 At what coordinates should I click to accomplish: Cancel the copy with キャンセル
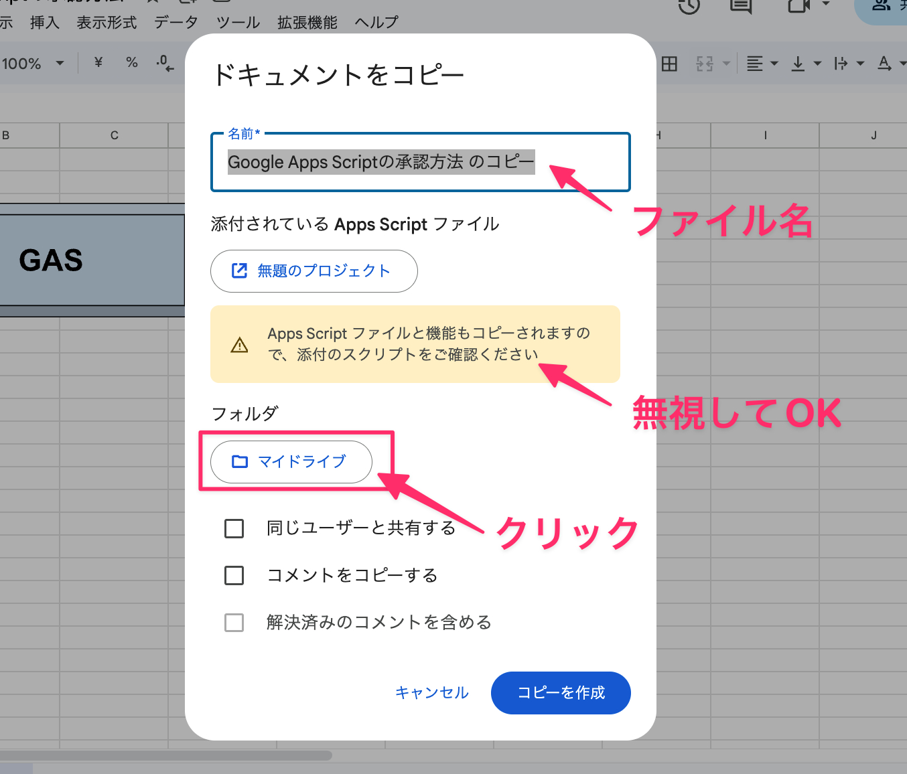click(x=432, y=693)
